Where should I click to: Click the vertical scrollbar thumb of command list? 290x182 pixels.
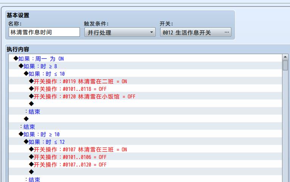[285, 65]
